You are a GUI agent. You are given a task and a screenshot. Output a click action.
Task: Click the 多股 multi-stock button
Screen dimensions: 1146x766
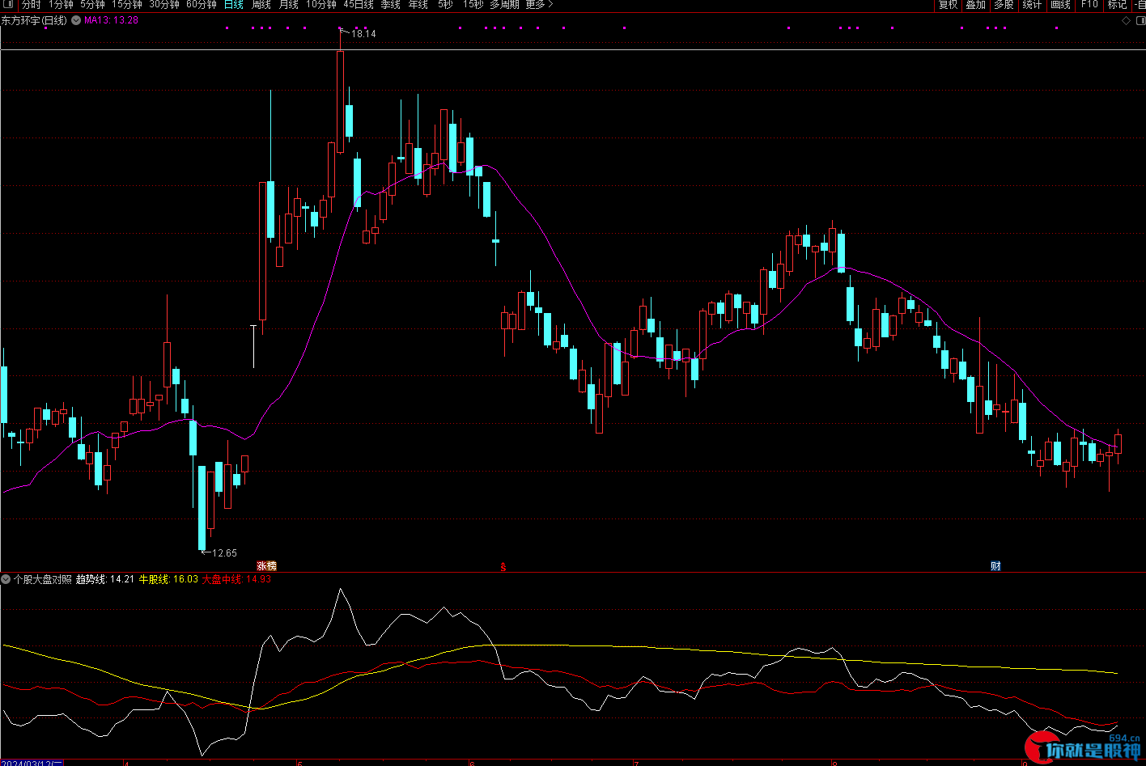(x=1004, y=4)
